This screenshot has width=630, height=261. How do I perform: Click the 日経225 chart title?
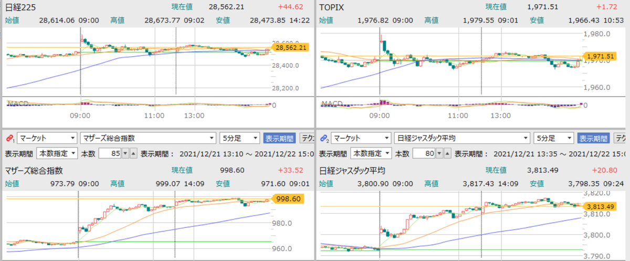20,7
